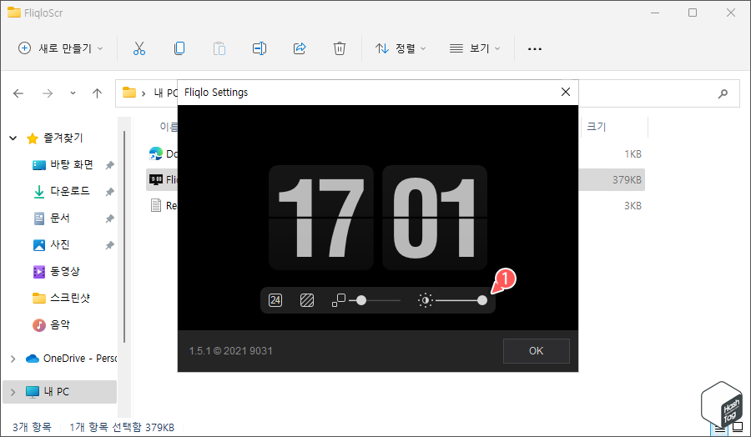Click the Delete trash icon in Explorer toolbar
751x437 pixels.
pyautogui.click(x=340, y=48)
